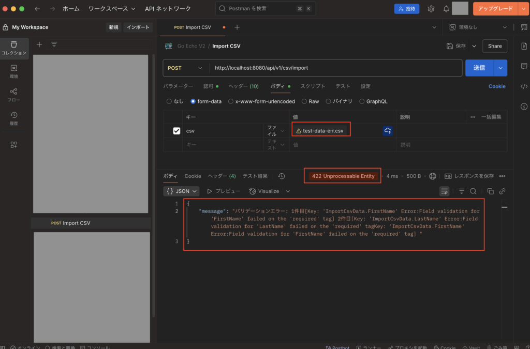Open the configure sidebar apps icon

click(14, 145)
